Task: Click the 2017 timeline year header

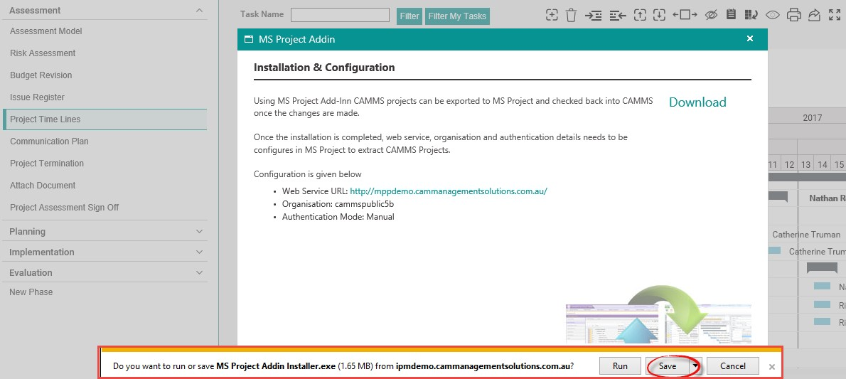Action: [x=812, y=117]
